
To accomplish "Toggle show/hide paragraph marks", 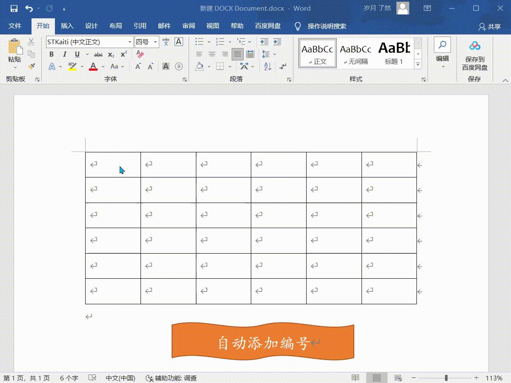I will point(283,66).
